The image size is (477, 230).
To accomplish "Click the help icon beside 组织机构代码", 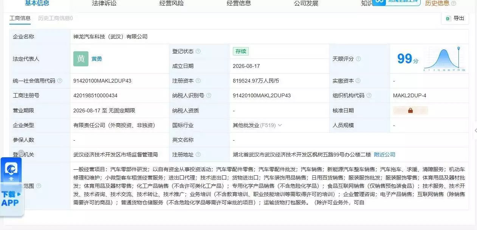I will click(369, 95).
